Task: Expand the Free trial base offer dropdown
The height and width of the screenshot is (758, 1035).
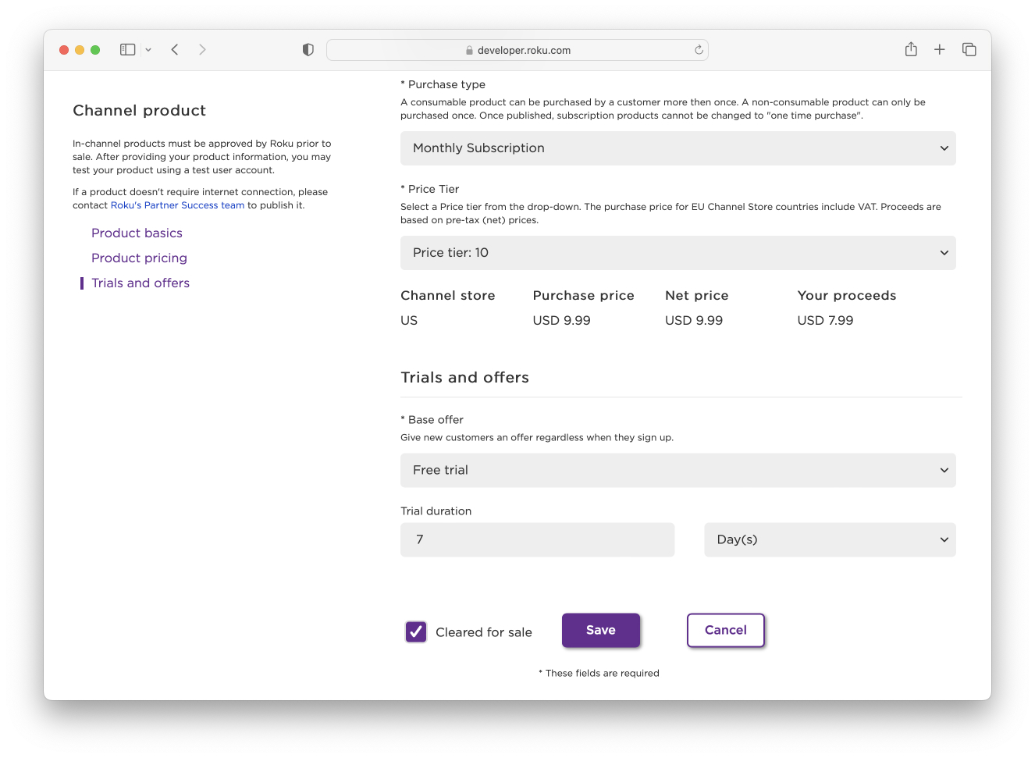Action: pos(678,471)
